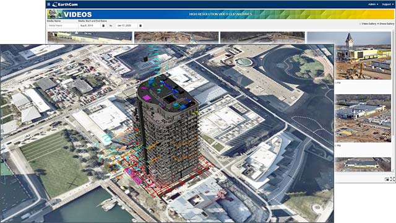Viewport: 396px width, 223px height.
Task: Open the aerial blue-roof building video thumbnail
Action: 363,118
